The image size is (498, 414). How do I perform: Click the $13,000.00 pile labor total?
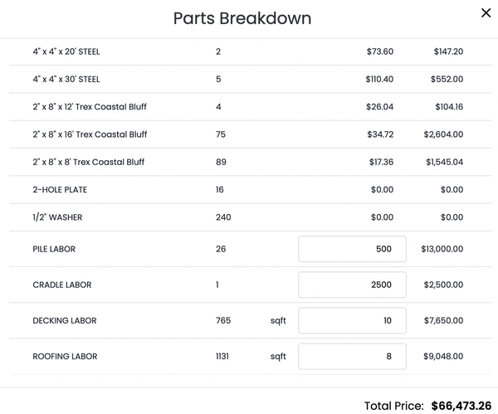click(x=442, y=249)
